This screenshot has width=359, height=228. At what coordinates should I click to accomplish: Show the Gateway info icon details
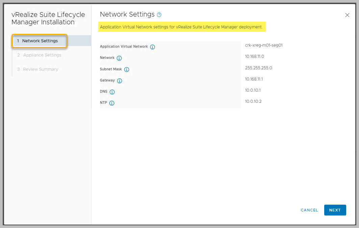120,81
